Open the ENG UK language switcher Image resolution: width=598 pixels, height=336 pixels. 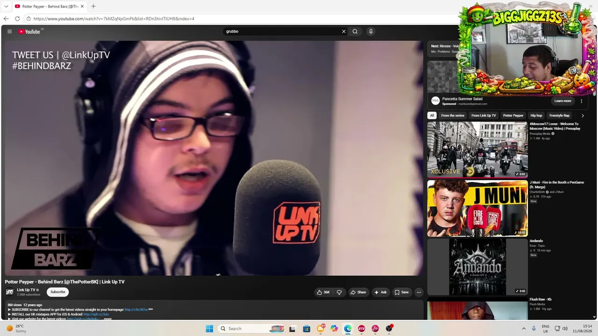click(546, 329)
